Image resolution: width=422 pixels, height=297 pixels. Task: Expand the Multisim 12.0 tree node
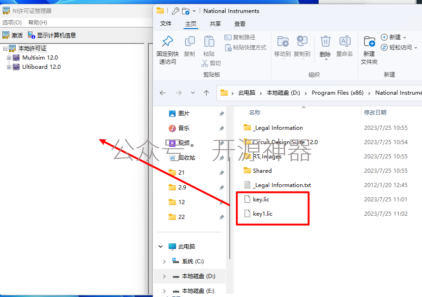click(x=9, y=58)
